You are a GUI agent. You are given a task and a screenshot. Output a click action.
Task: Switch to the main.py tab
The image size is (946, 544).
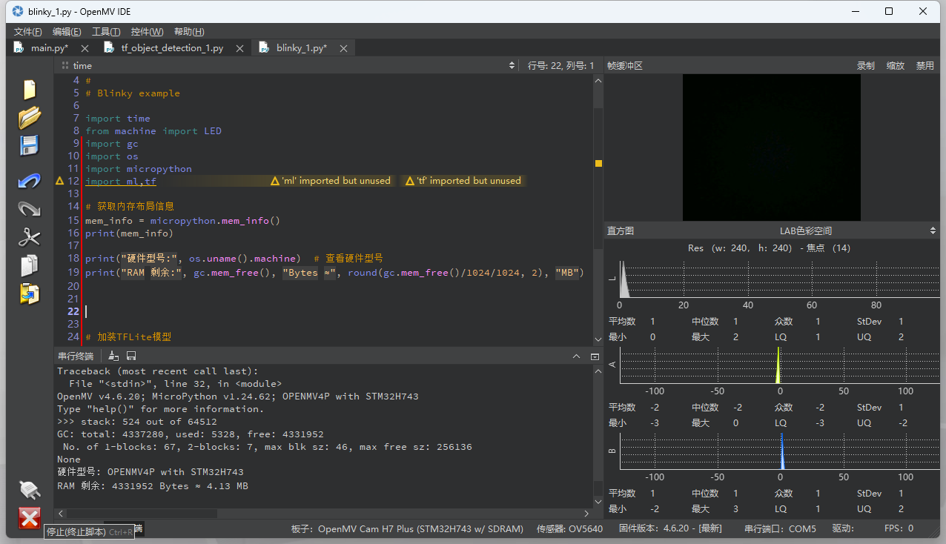click(x=49, y=48)
